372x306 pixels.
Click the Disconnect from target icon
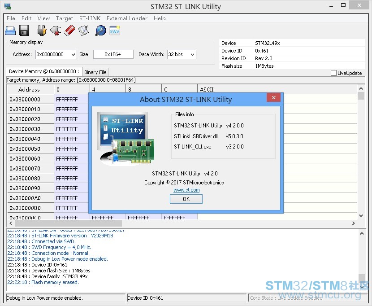tap(56, 31)
